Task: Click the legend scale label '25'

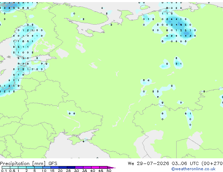Action: (68, 171)
